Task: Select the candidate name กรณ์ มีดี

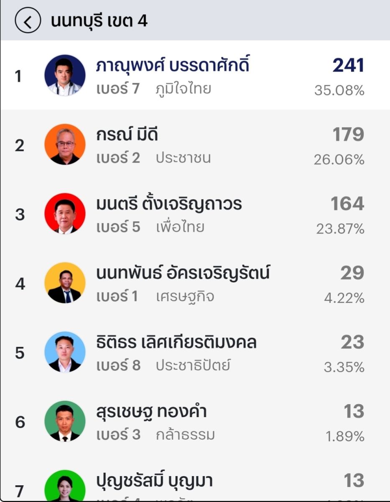Action: click(127, 135)
